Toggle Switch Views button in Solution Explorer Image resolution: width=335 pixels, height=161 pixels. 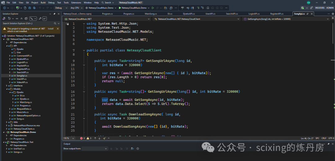tap(4, 19)
